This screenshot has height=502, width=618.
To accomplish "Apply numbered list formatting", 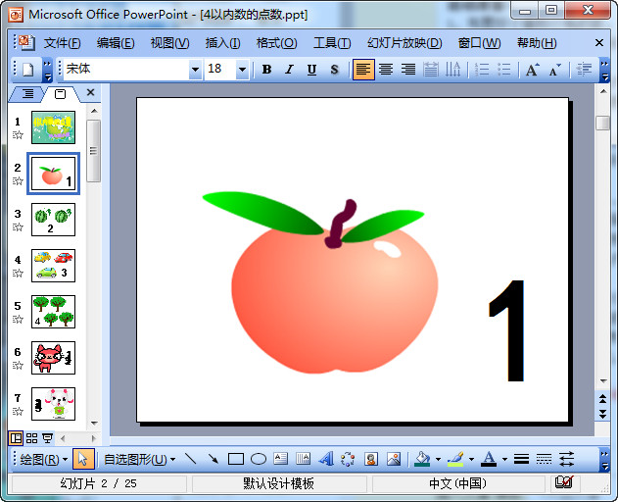I will 482,70.
